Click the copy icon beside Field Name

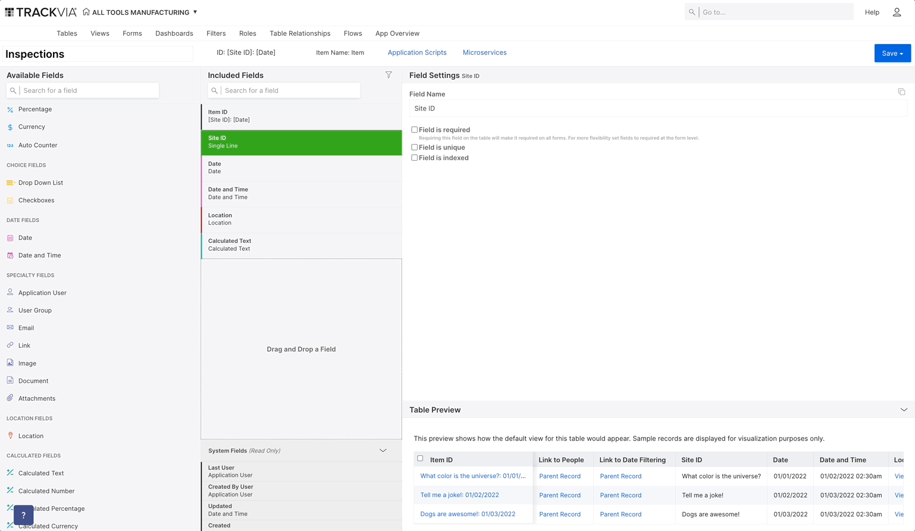[901, 92]
